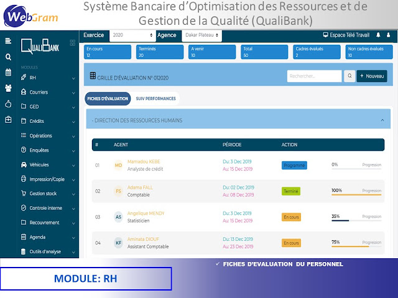Click Adama FALL's 100% progress bar
The image size is (398, 298).
click(356, 194)
